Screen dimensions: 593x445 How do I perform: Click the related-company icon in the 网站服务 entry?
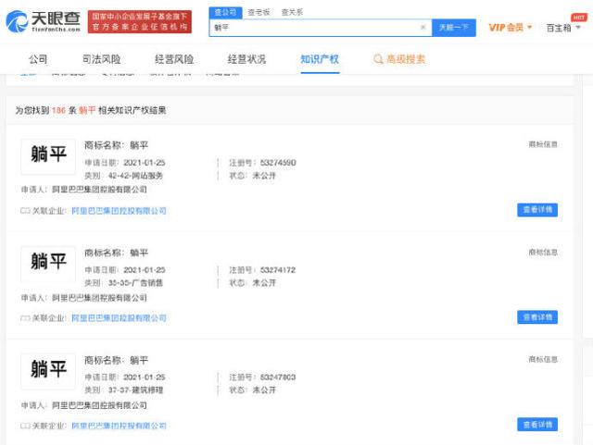(25, 211)
